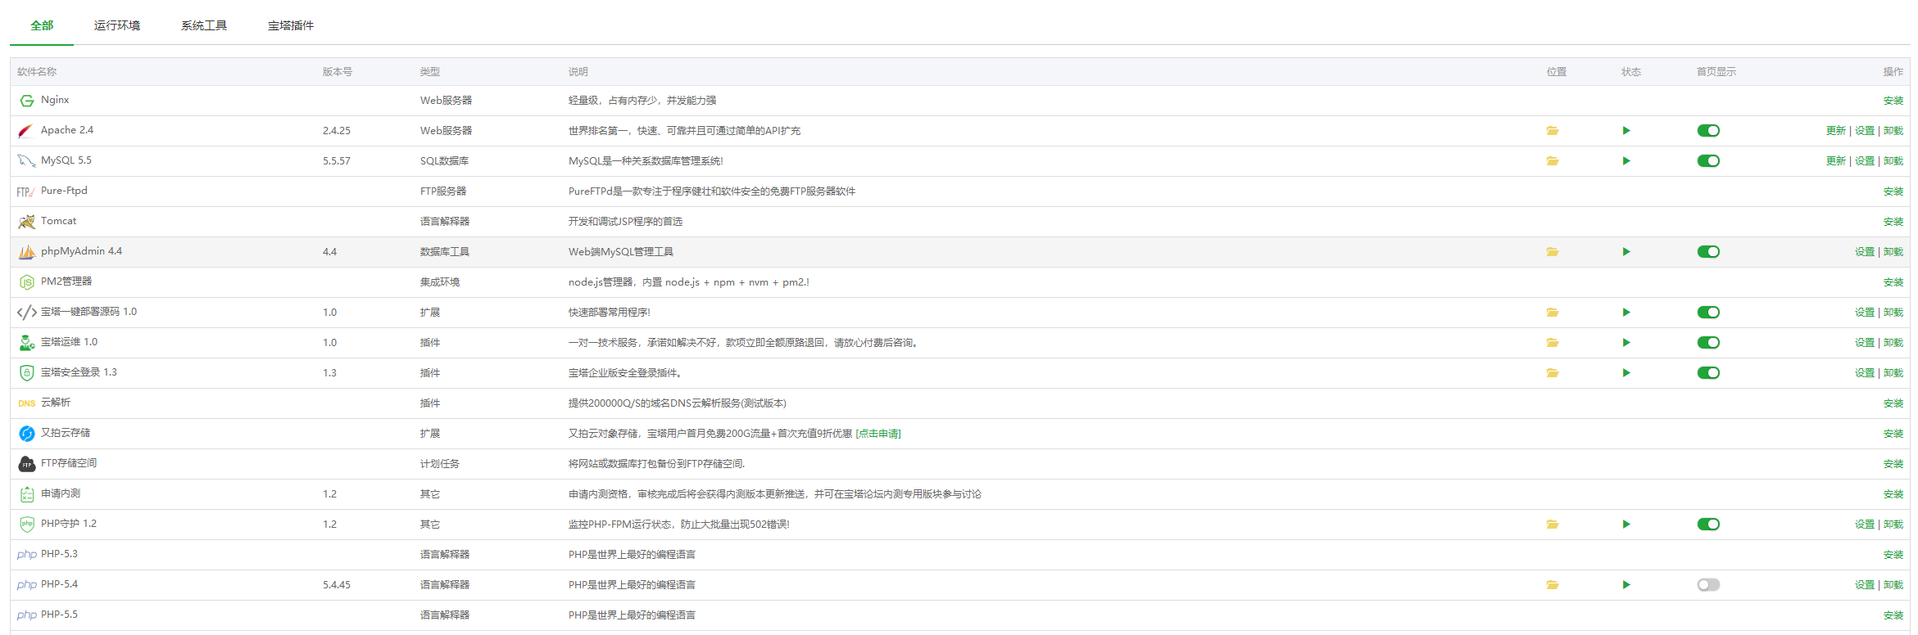Click 设置 for MySQL 5.5
Screen dimensions: 1918x635
(1865, 161)
